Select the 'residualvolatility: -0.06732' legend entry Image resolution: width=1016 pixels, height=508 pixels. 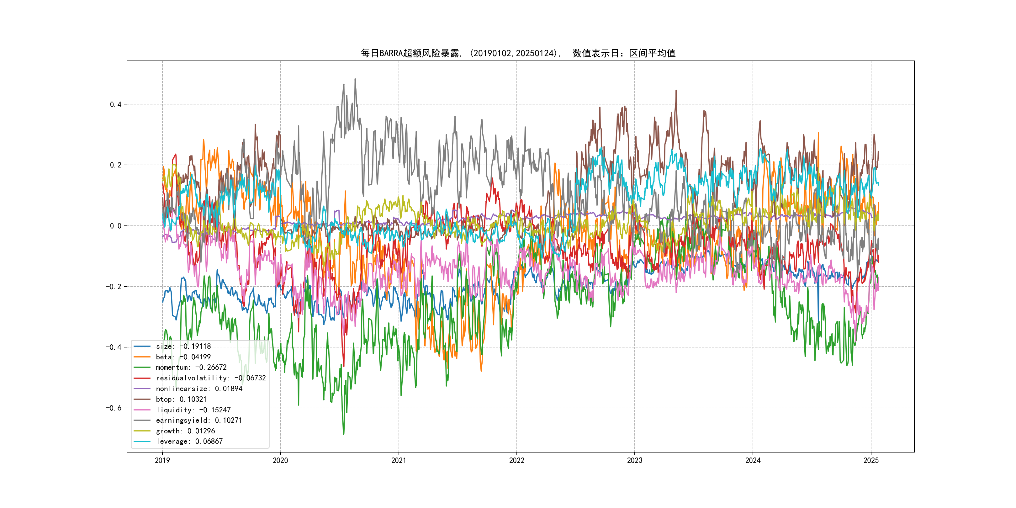[x=211, y=378]
